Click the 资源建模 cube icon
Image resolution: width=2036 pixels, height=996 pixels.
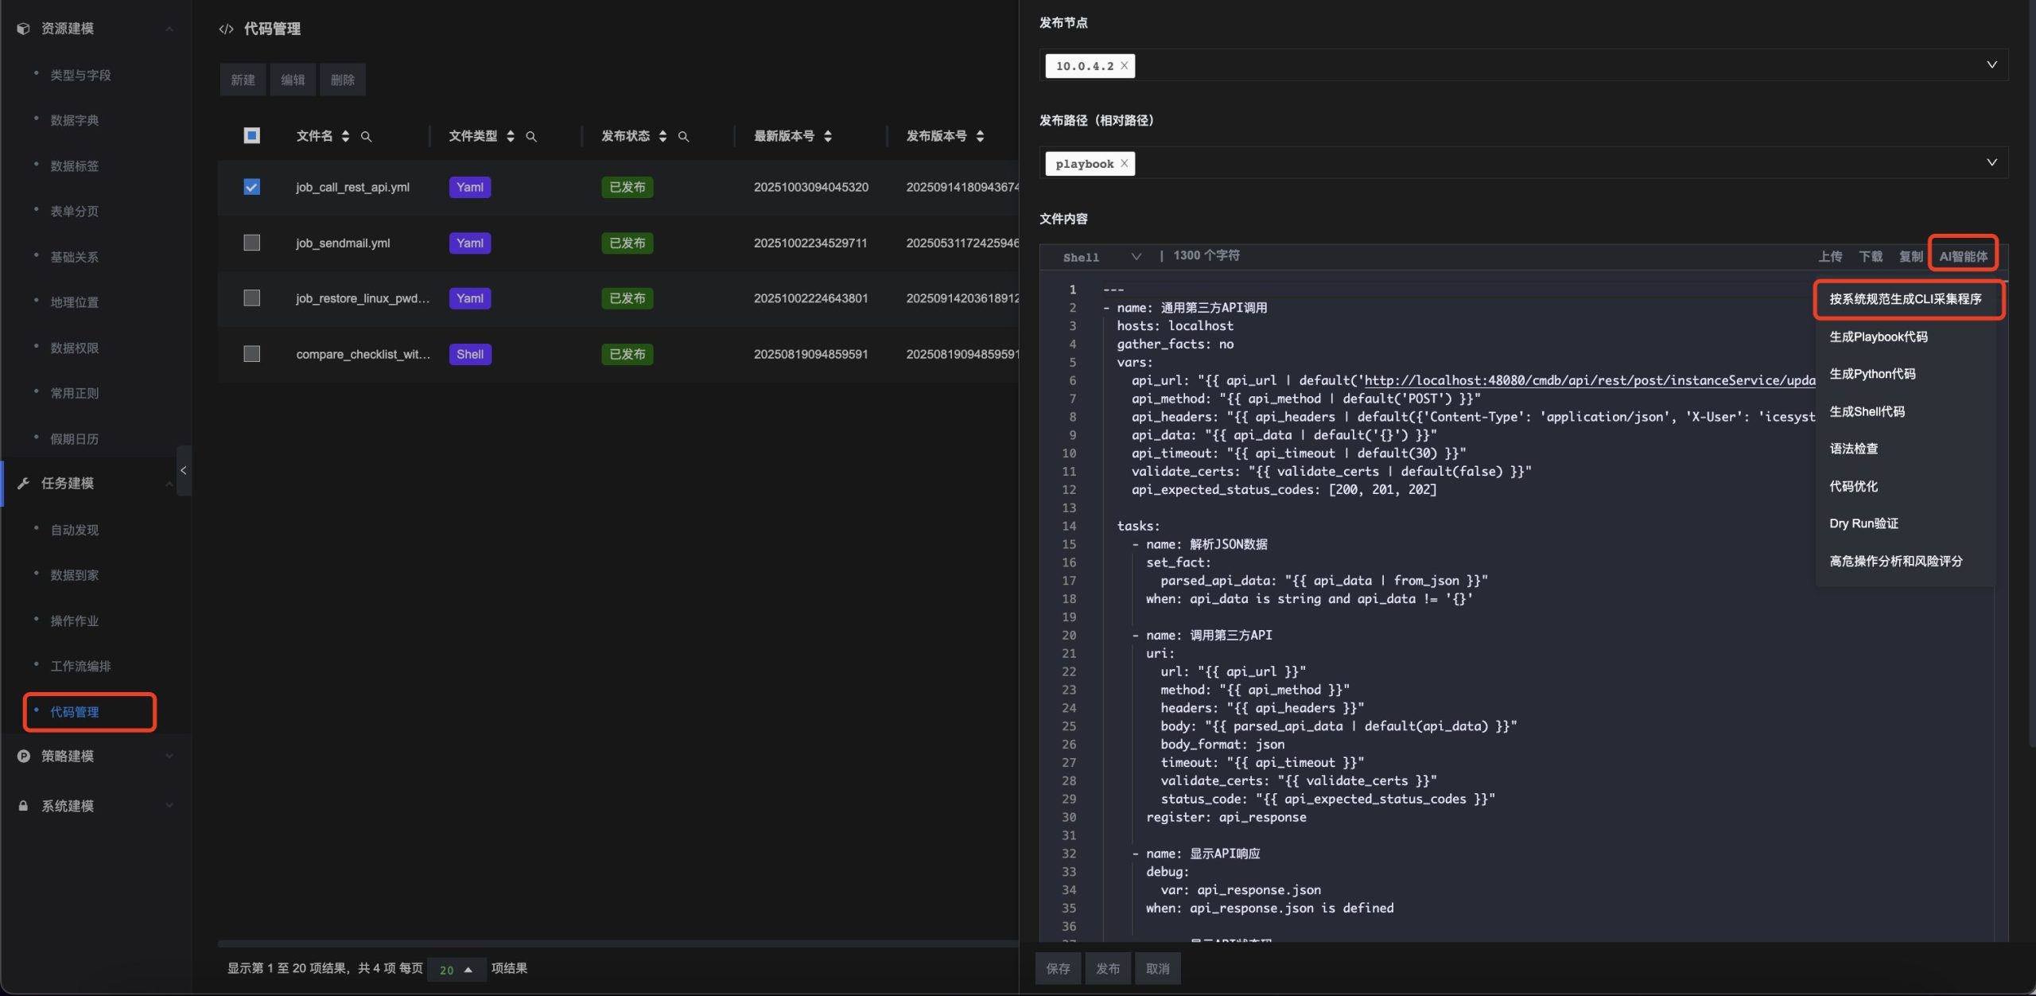[x=23, y=29]
